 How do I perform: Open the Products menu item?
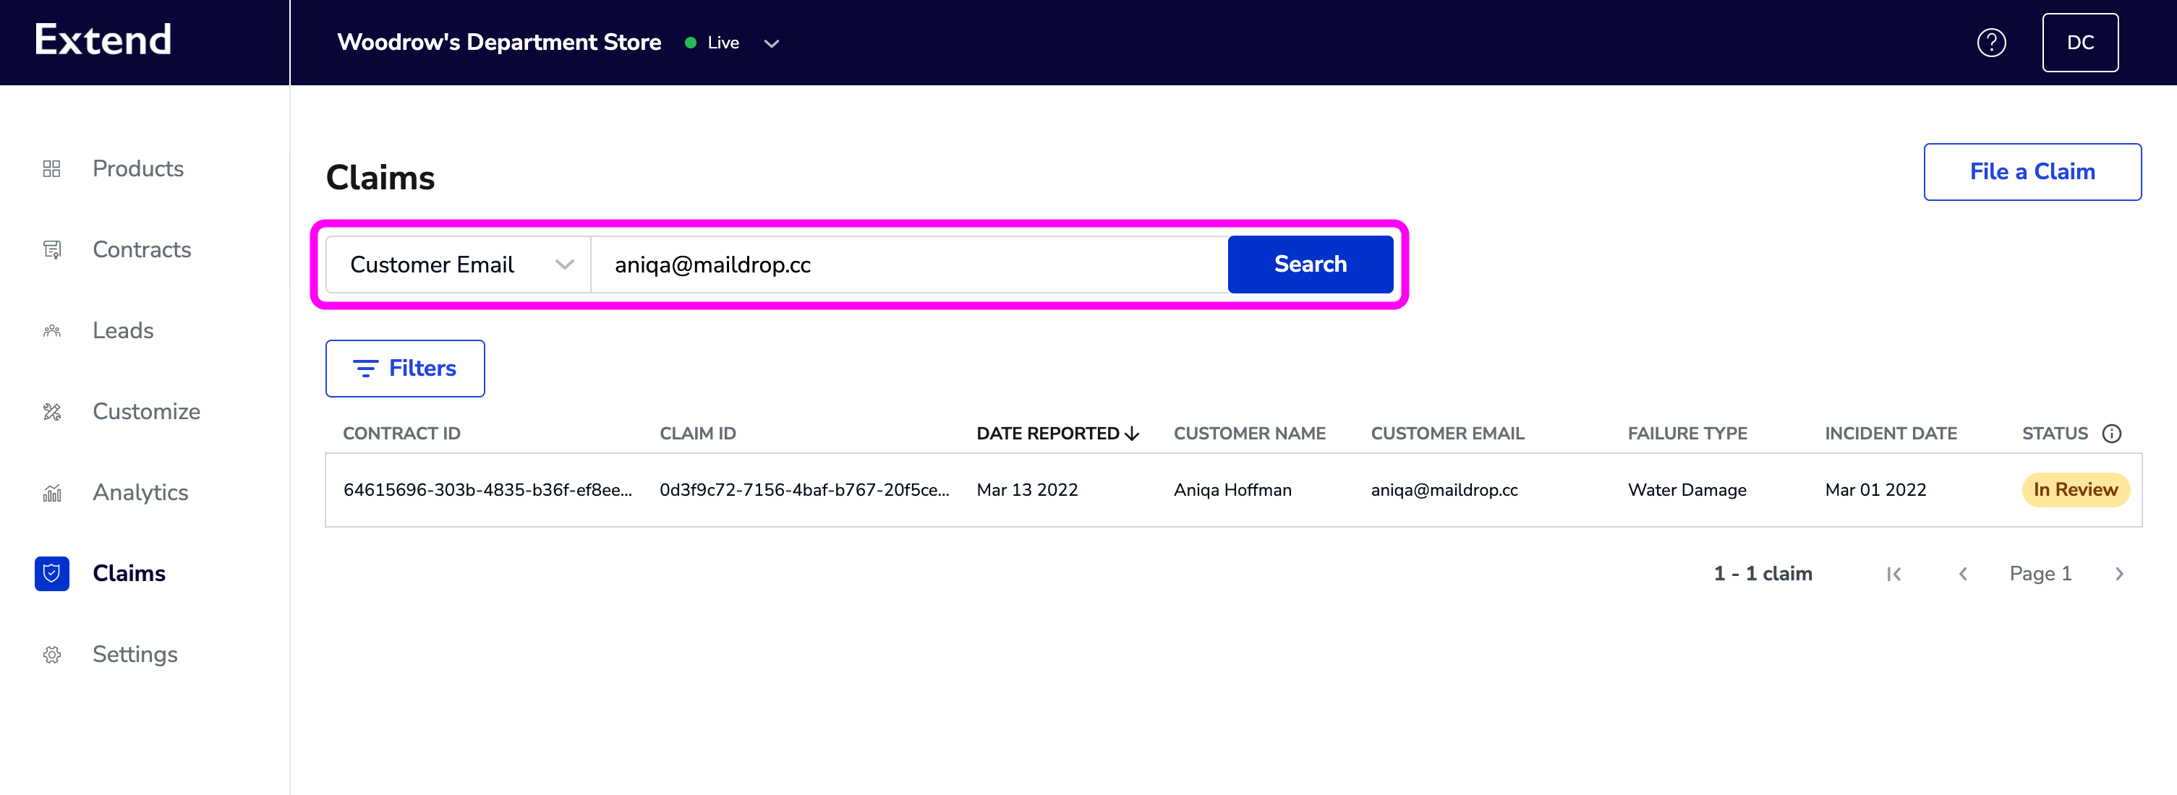pyautogui.click(x=137, y=169)
